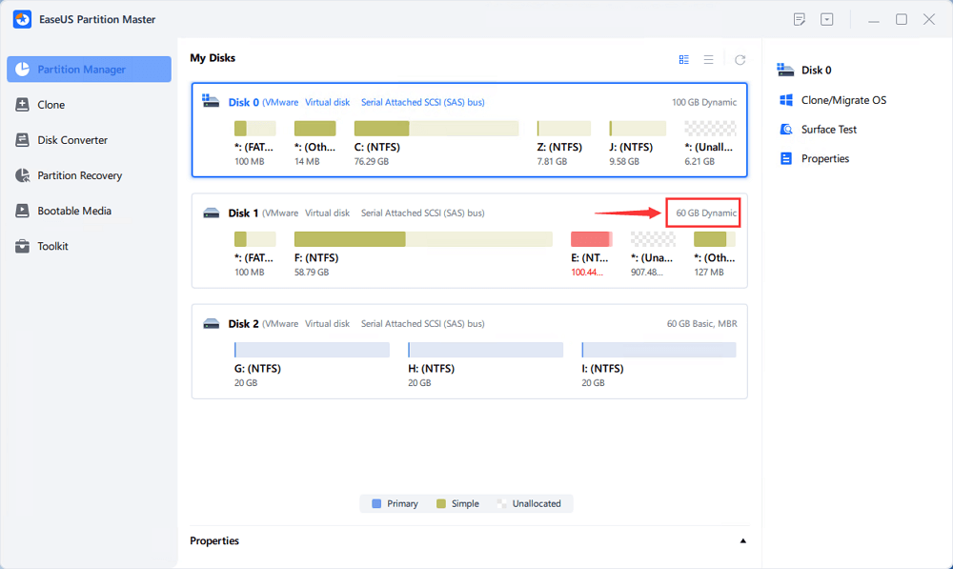Select F: (NTFS) partition on Disk 1
Viewport: 953px width, 569px height.
point(422,239)
